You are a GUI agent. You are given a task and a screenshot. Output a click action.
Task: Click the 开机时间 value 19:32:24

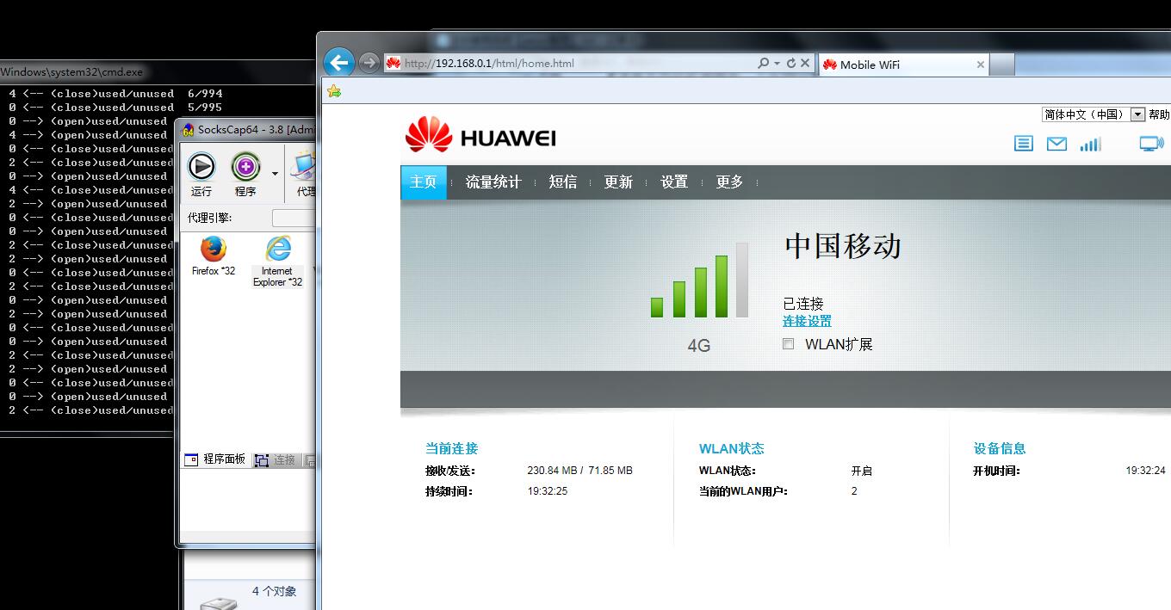pos(1145,471)
